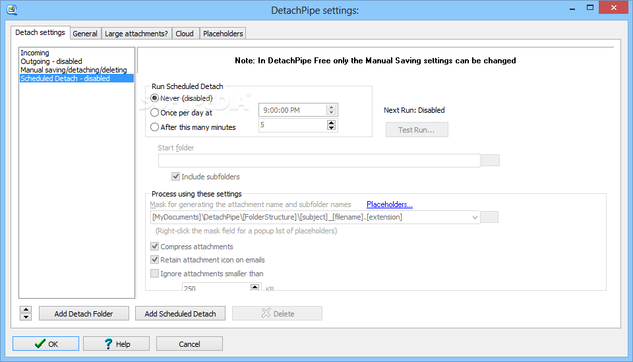The height and width of the screenshot is (362, 633).
Task: Enable Ignore attachments smaller than checkbox
Action: [154, 273]
